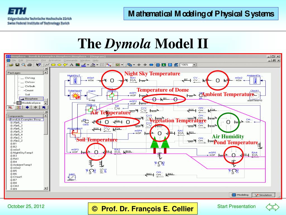Click the SolarInput1 block in diagram
Image resolution: width=286 pixels, height=215 pixels.
coord(75,96)
